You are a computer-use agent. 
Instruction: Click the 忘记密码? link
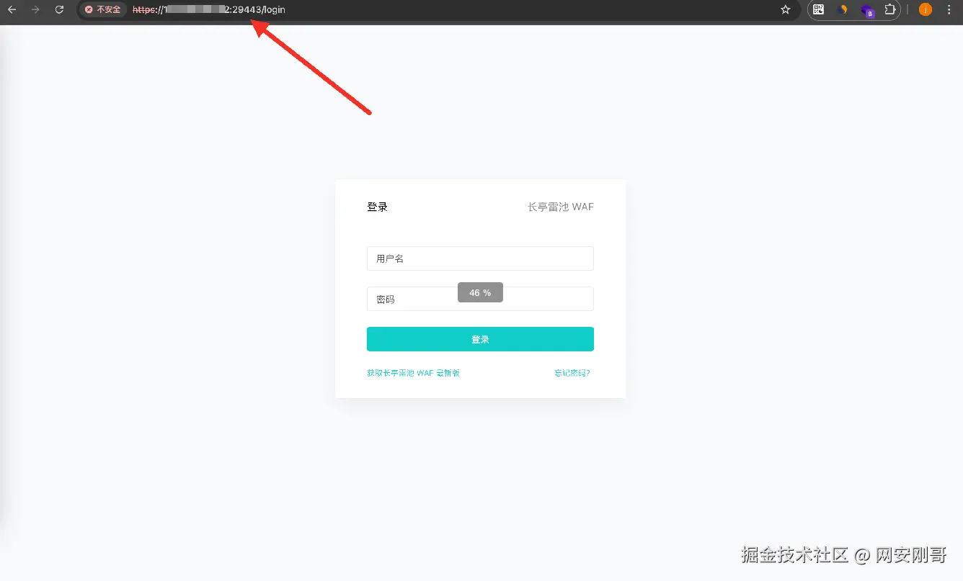572,373
